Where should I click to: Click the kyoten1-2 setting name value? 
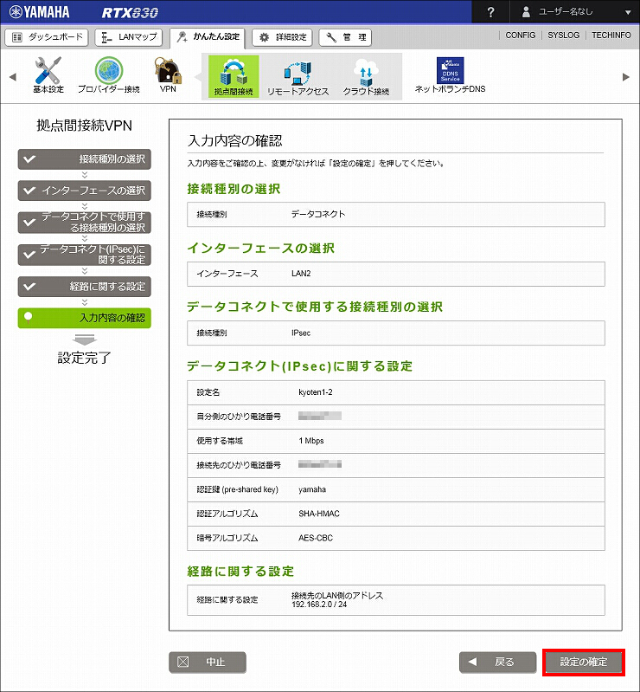(x=316, y=392)
